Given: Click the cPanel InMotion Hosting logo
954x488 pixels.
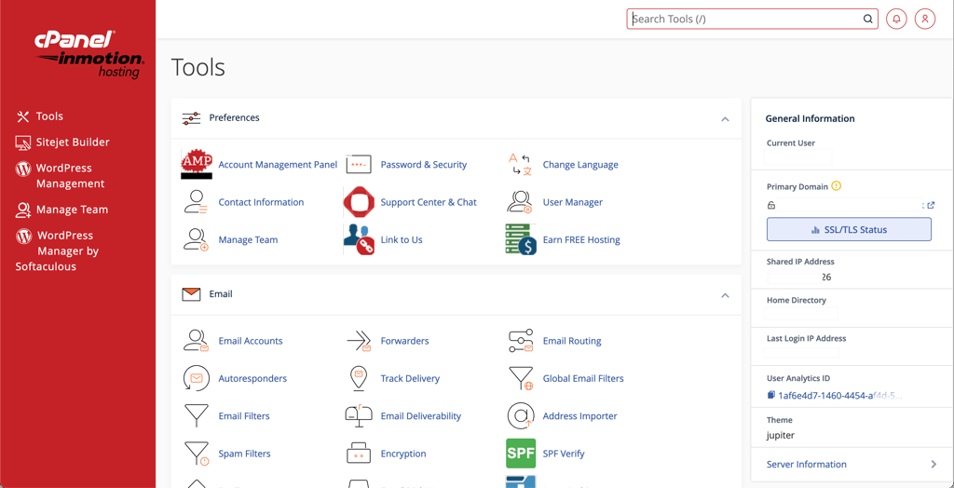Looking at the screenshot, I should point(89,55).
